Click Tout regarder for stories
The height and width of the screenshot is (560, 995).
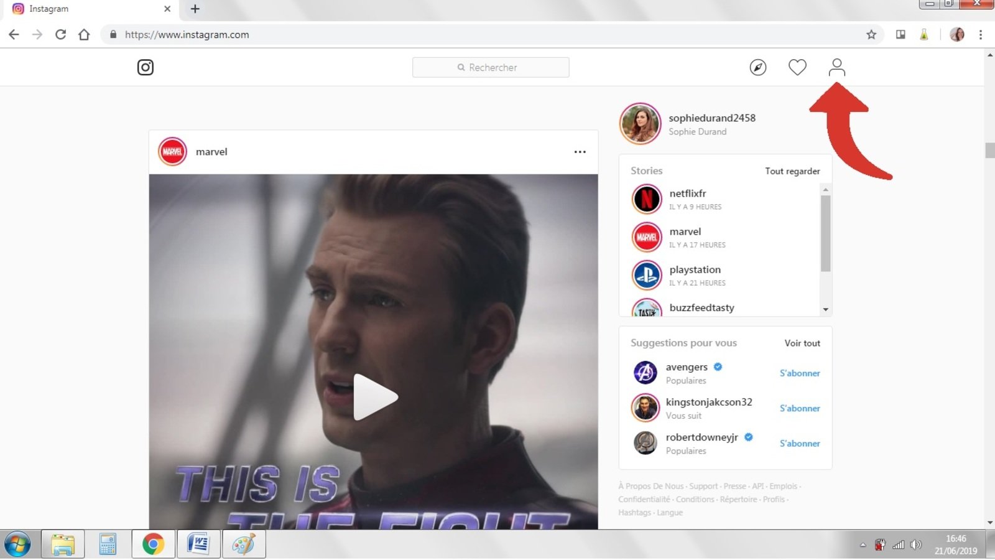click(x=792, y=171)
